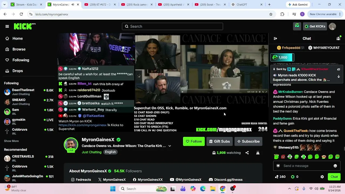The image size is (345, 194).
Task: Click the browser address bar URL
Action: [x=52, y=14]
